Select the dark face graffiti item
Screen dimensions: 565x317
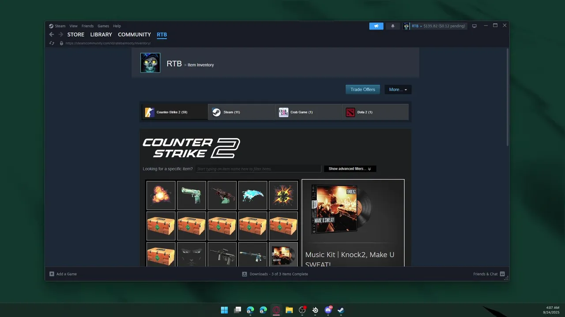tap(192, 254)
